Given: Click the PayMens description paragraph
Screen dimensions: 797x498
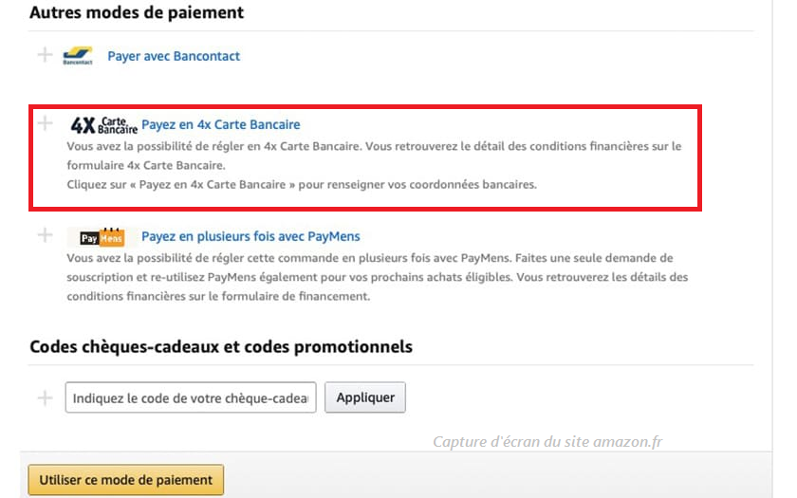Looking at the screenshot, I should click(375, 277).
